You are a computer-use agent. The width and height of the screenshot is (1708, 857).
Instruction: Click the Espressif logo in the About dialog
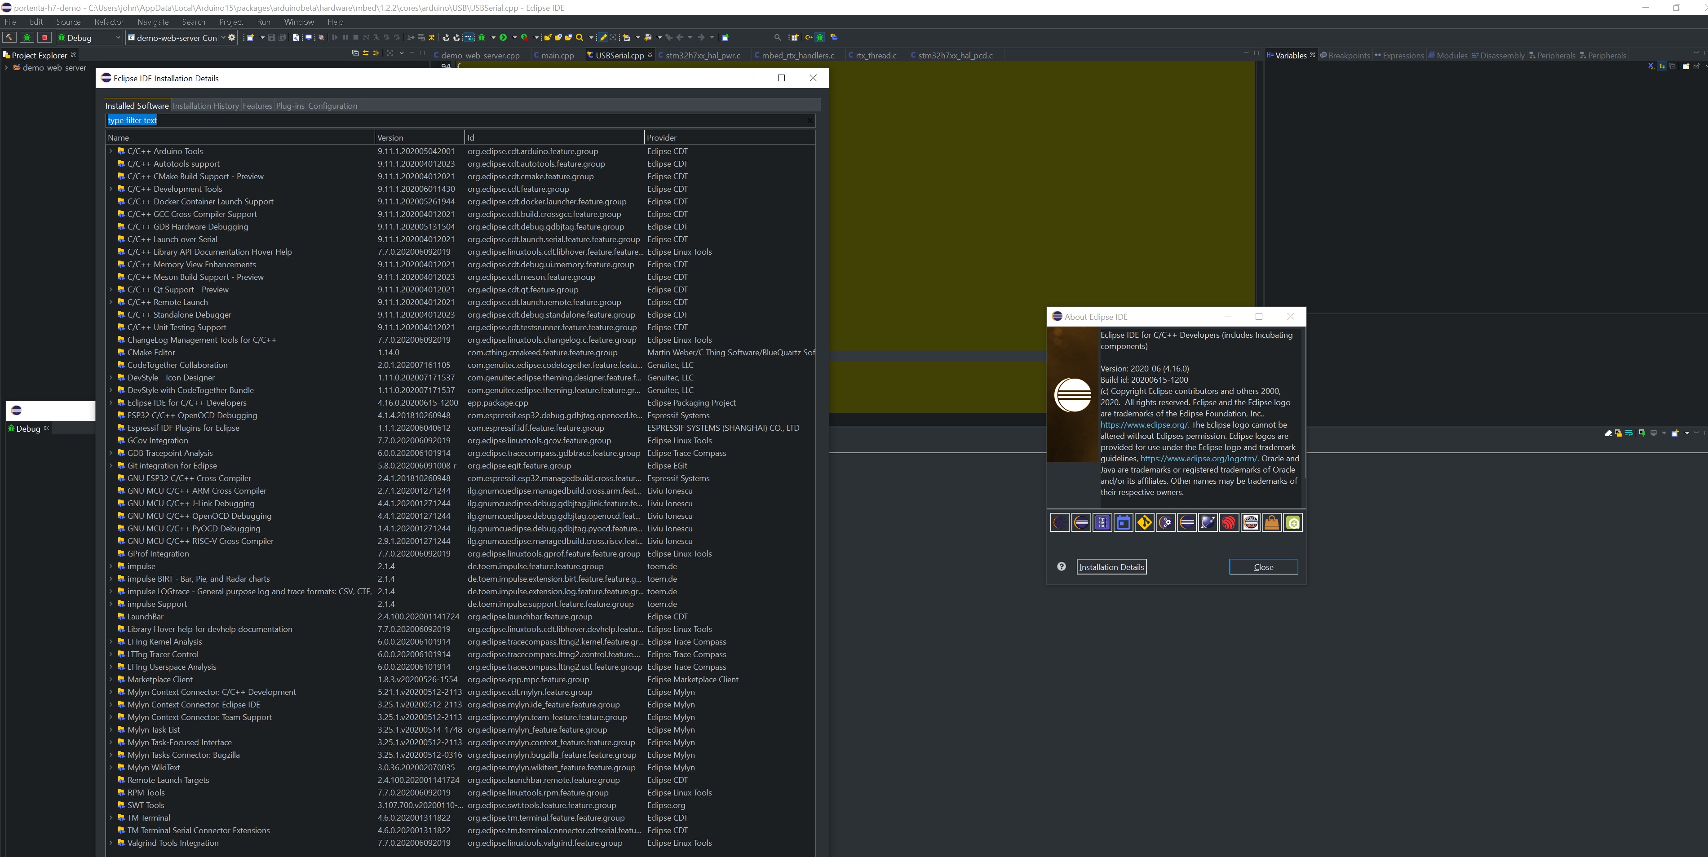coord(1230,522)
